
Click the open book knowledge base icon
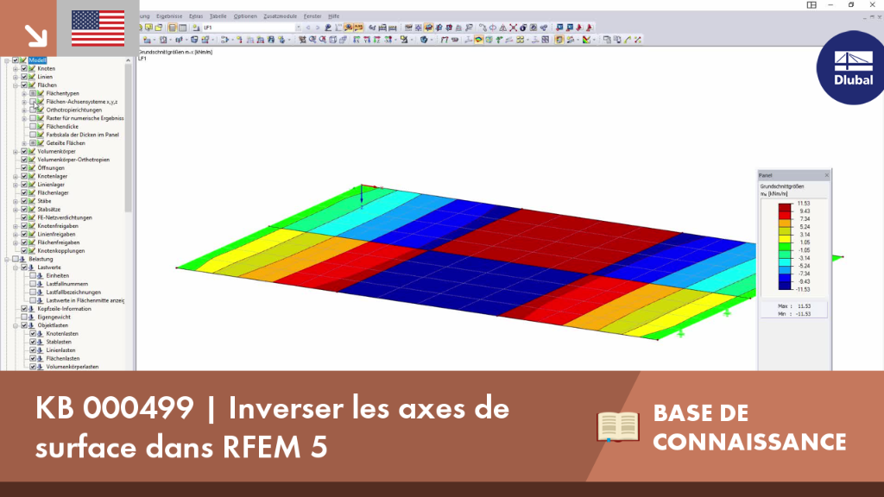(618, 426)
